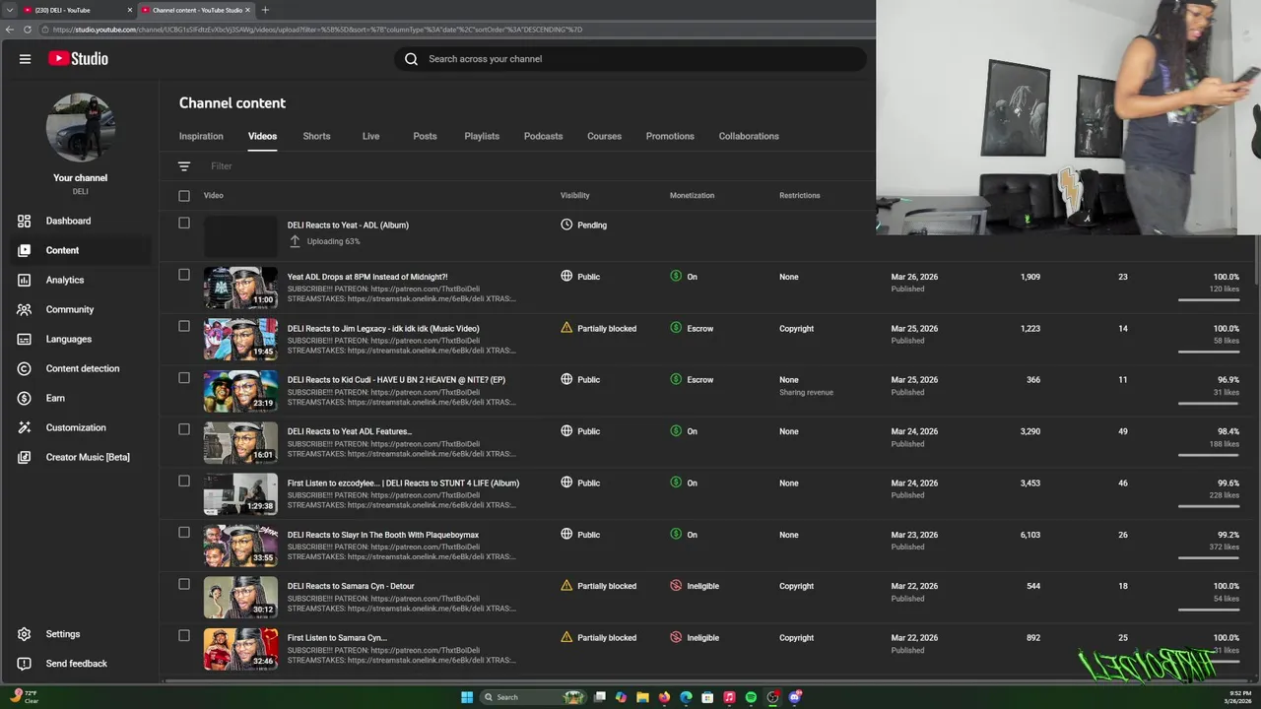Image resolution: width=1261 pixels, height=709 pixels.
Task: Open the Customization wand icon
Action: coord(25,427)
